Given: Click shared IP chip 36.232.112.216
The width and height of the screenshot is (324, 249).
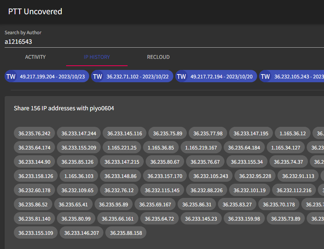Looking at the screenshot, I should click(294, 190).
